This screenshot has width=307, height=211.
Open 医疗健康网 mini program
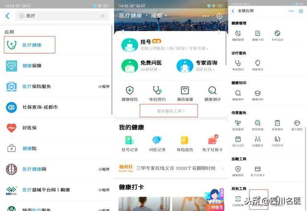click(57, 169)
